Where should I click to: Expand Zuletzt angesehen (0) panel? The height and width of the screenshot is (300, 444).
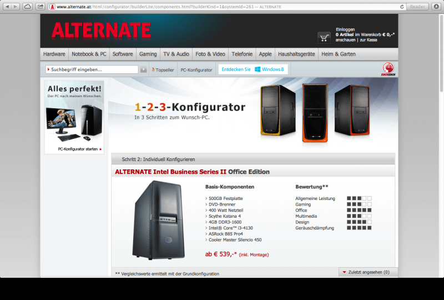pos(368,272)
